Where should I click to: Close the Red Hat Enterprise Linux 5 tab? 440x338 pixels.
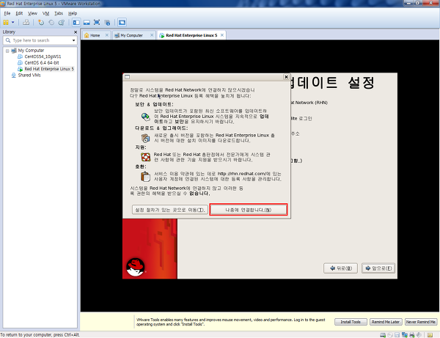(x=222, y=35)
